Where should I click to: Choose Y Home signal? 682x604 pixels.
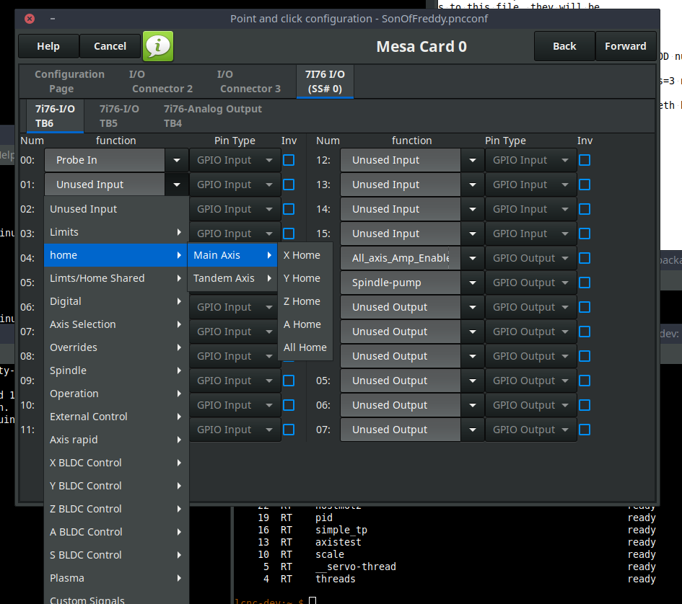[x=305, y=278]
